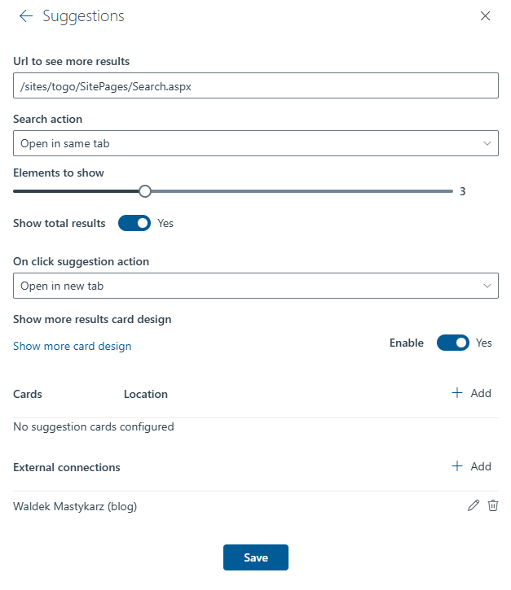Select the Waldek Mastykarz (blog) entry
Image resolution: width=511 pixels, height=590 pixels.
(75, 506)
